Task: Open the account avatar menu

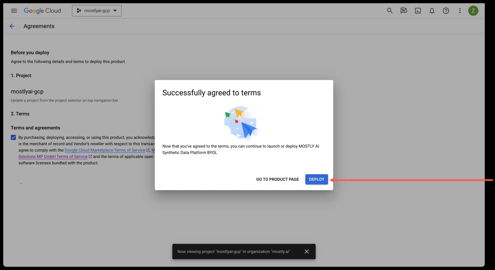Action: [x=473, y=11]
